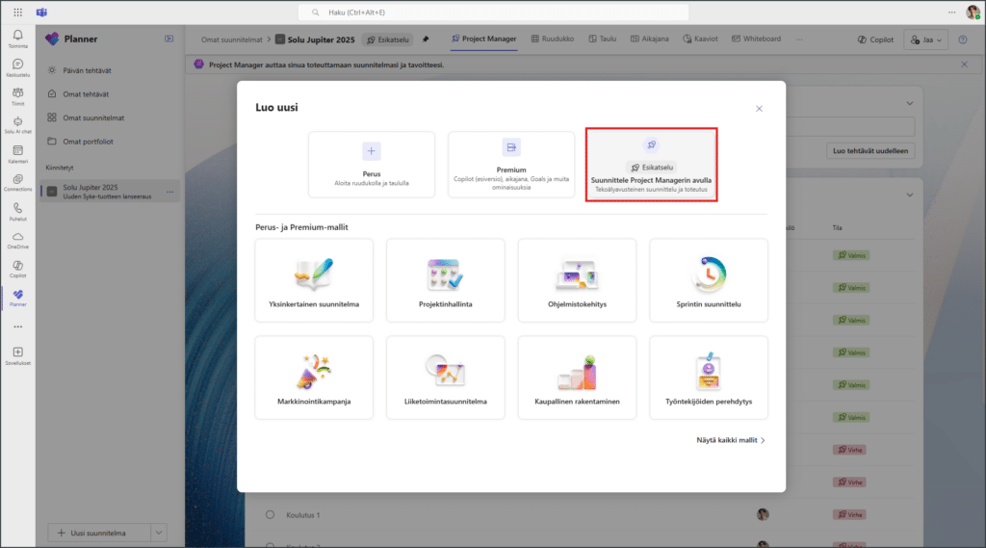Expand the Uusi suunnitelma dropdown arrow

click(x=159, y=532)
